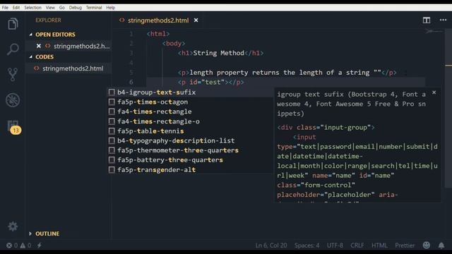Select the stringmethods2.html editor tab

click(158, 20)
